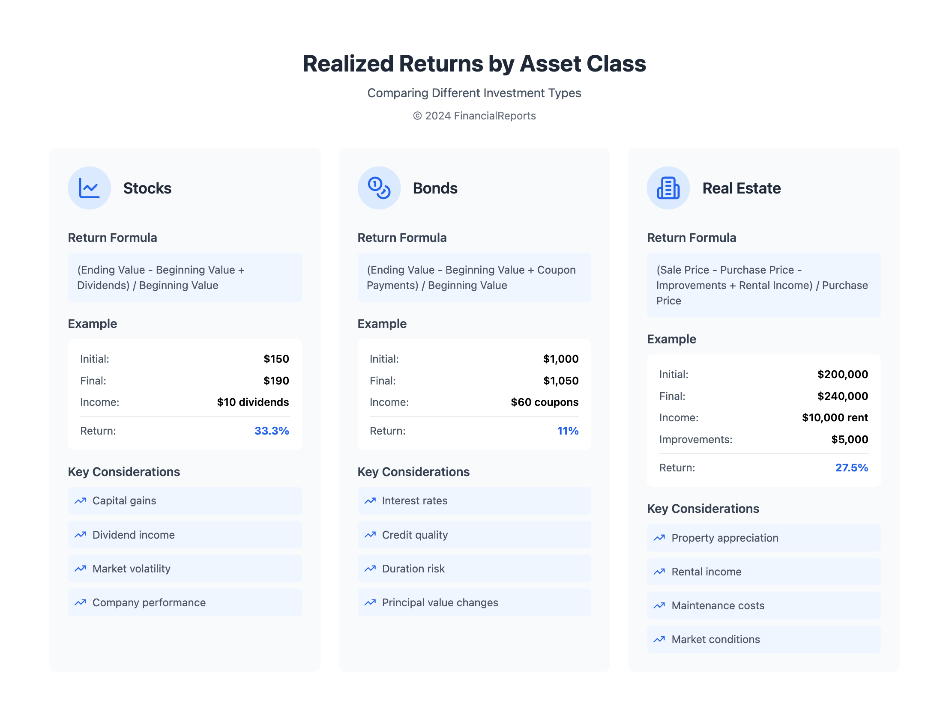Click the Real Estate return value 27.5%
The image size is (949, 721).
[x=851, y=468]
